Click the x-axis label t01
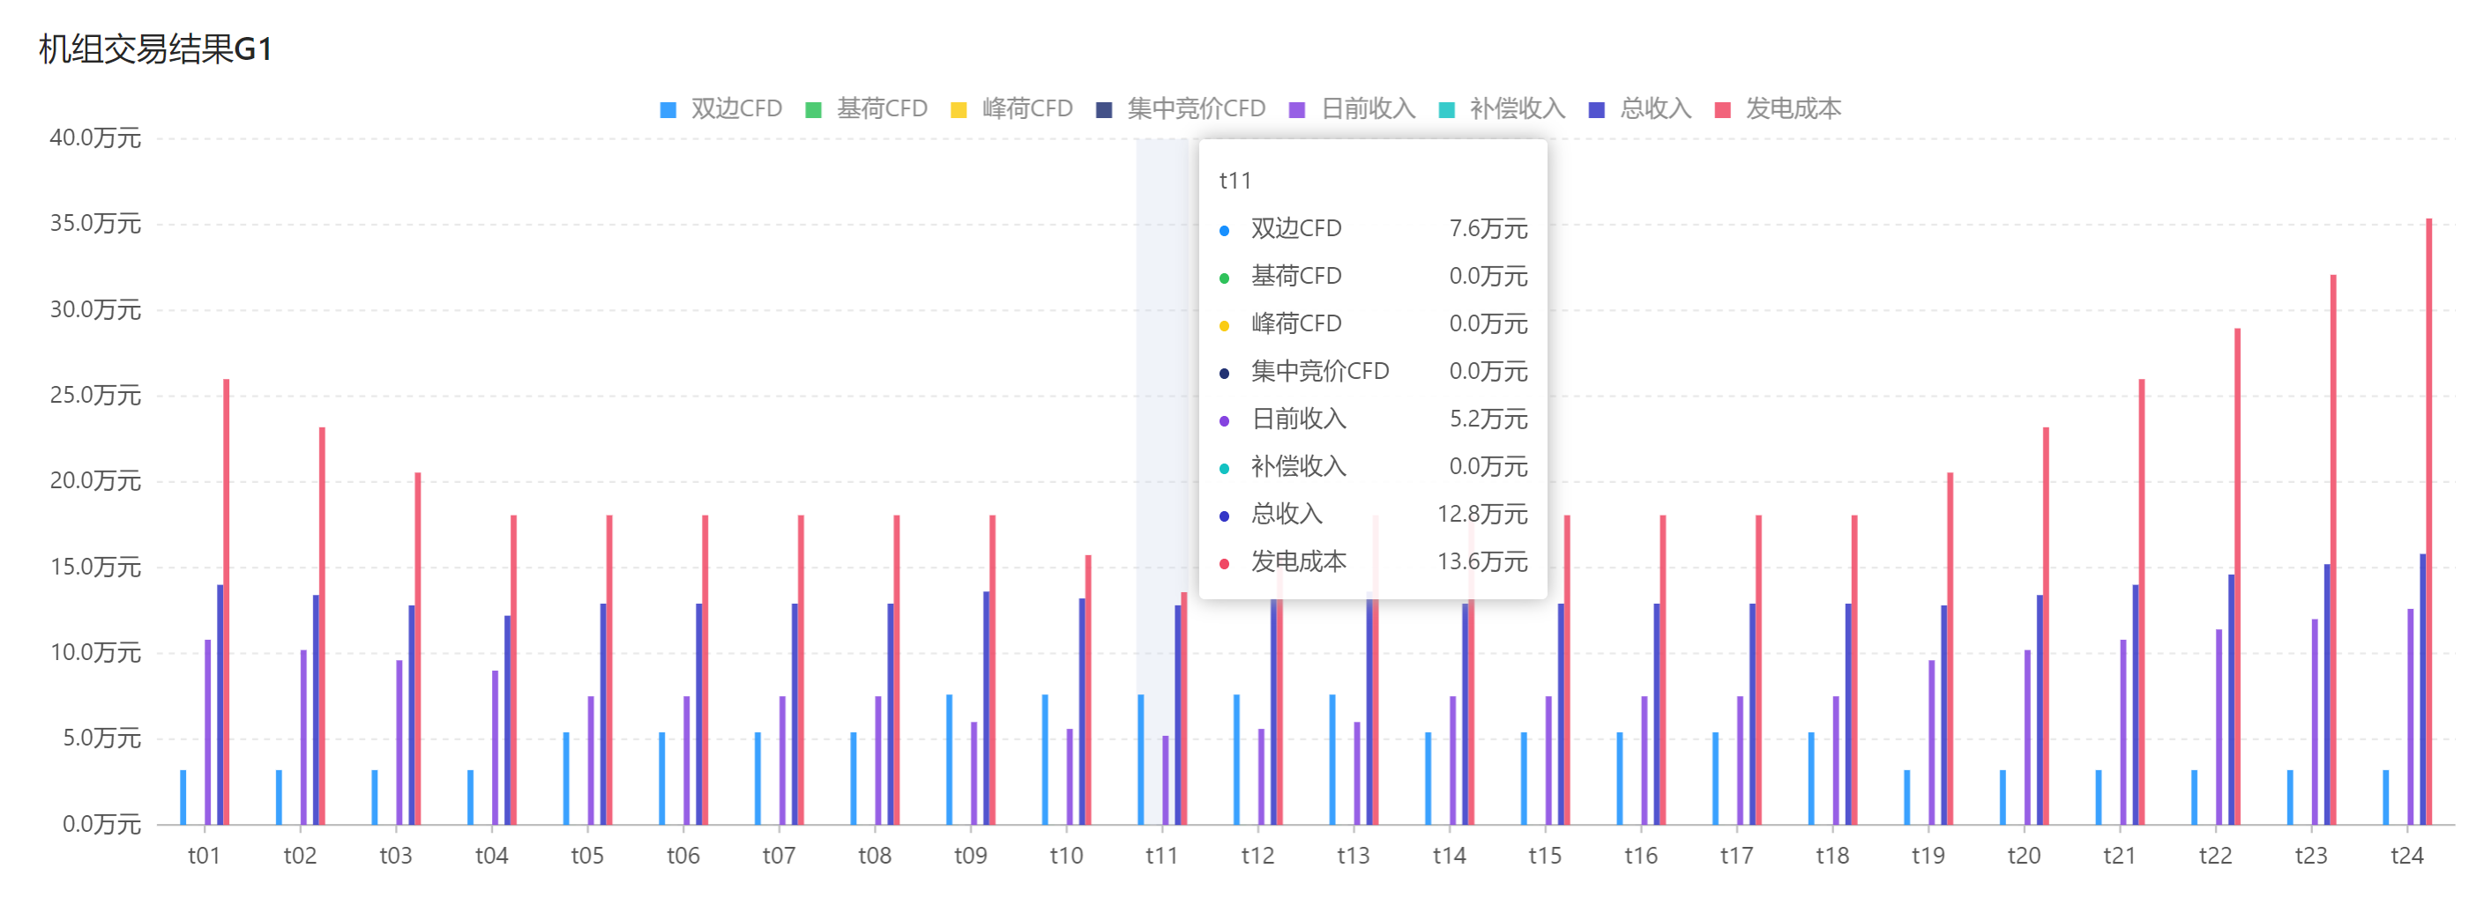Viewport: 2484px width, 898px height. pyautogui.click(x=205, y=856)
